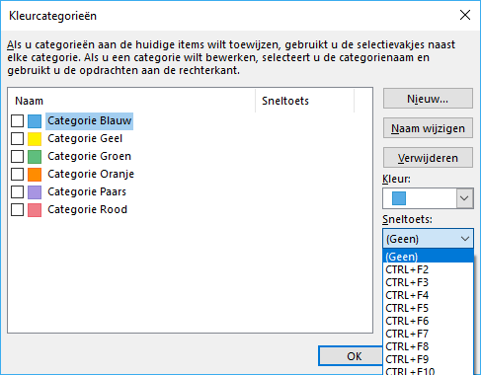Click the yellow color square of Categorie Geel

[x=35, y=139]
